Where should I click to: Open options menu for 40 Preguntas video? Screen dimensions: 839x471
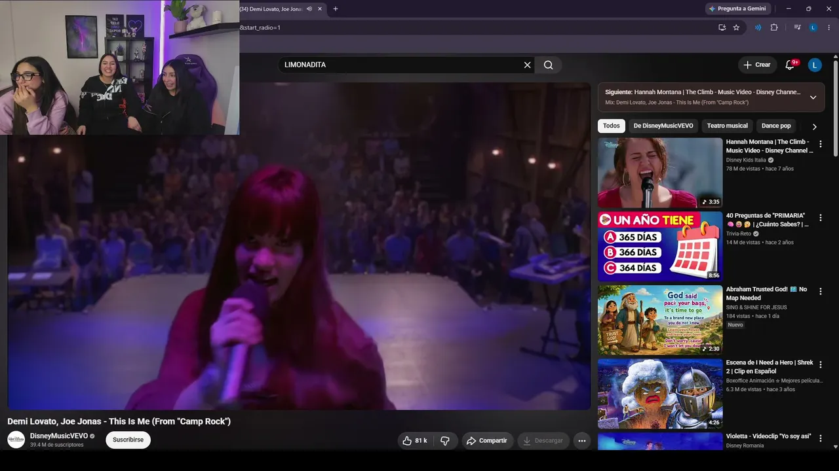tap(820, 218)
